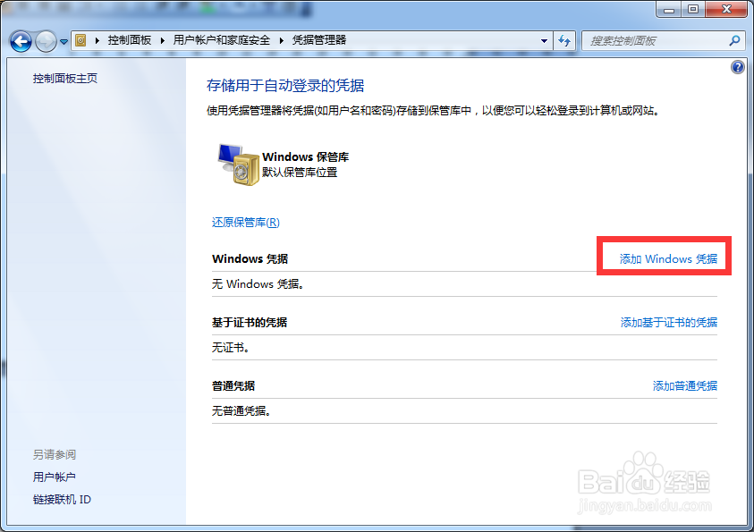This screenshot has width=754, height=532.
Task: Maximize the Credential Manager window
Action: 693,9
